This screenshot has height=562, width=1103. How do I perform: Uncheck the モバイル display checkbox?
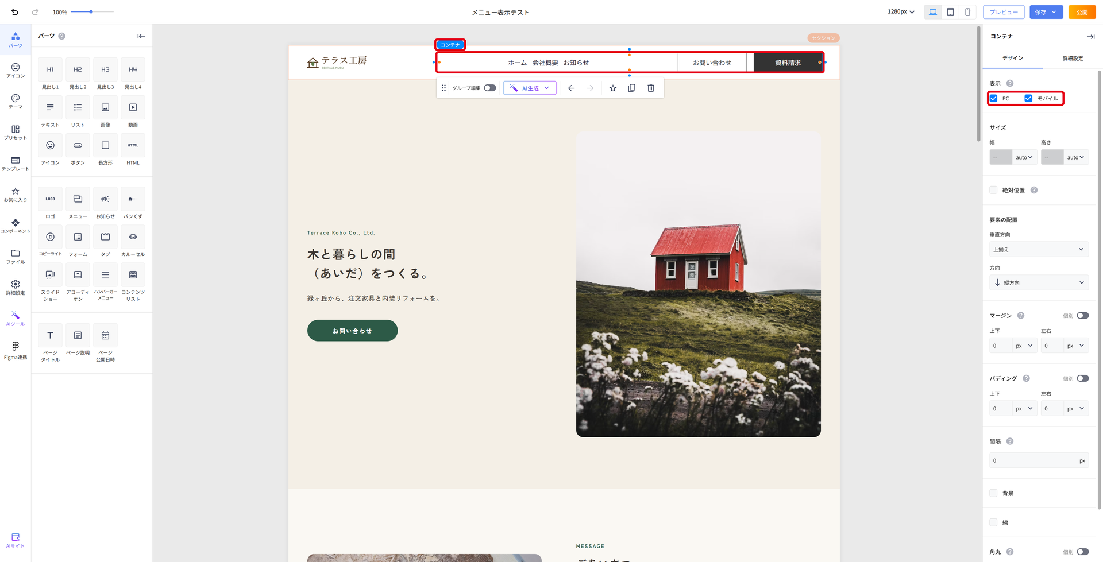click(x=1028, y=98)
